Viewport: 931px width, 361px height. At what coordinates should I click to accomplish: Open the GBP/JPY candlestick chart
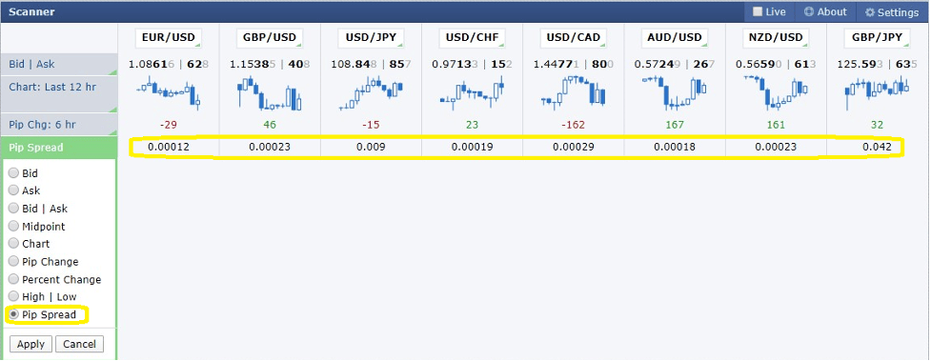[x=877, y=93]
